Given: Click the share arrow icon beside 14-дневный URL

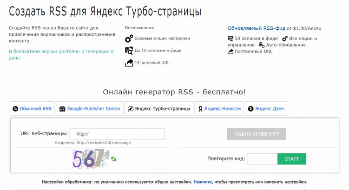Looking at the screenshot, I should click(129, 63).
